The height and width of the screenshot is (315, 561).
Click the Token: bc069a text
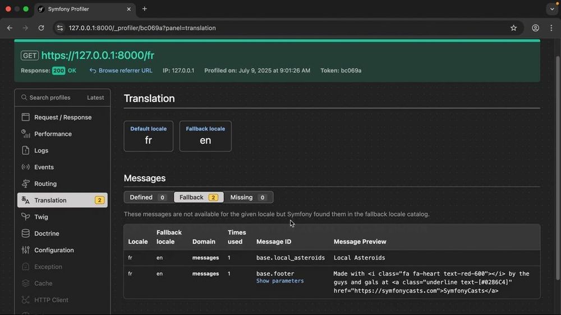tap(341, 70)
